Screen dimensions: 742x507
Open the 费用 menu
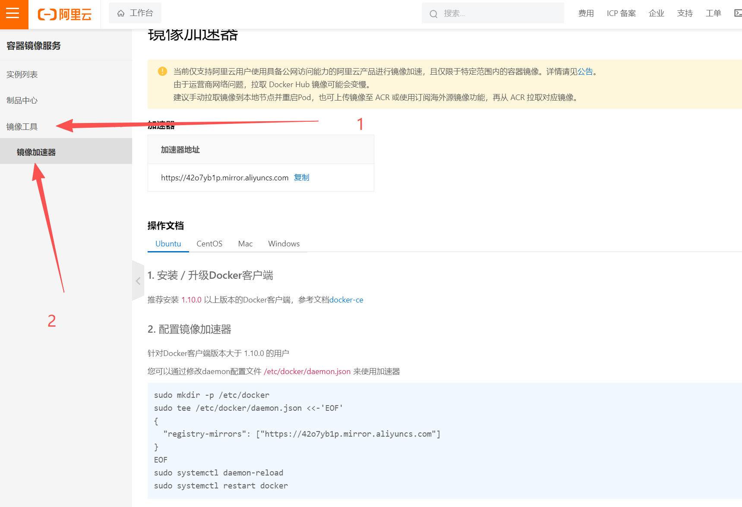point(586,13)
